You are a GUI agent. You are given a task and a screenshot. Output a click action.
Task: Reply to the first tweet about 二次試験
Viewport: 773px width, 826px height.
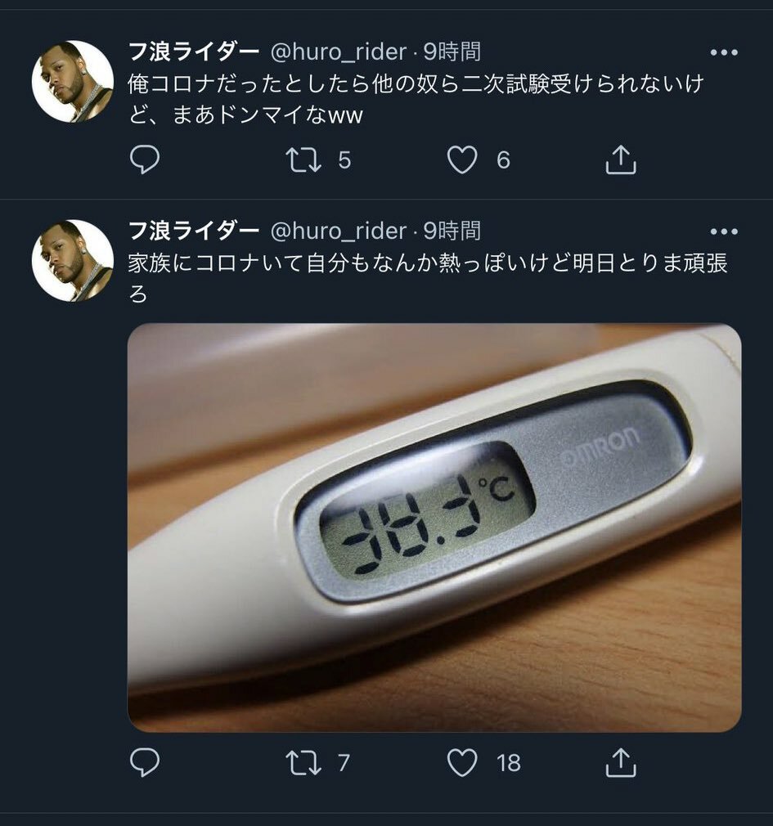(x=145, y=159)
